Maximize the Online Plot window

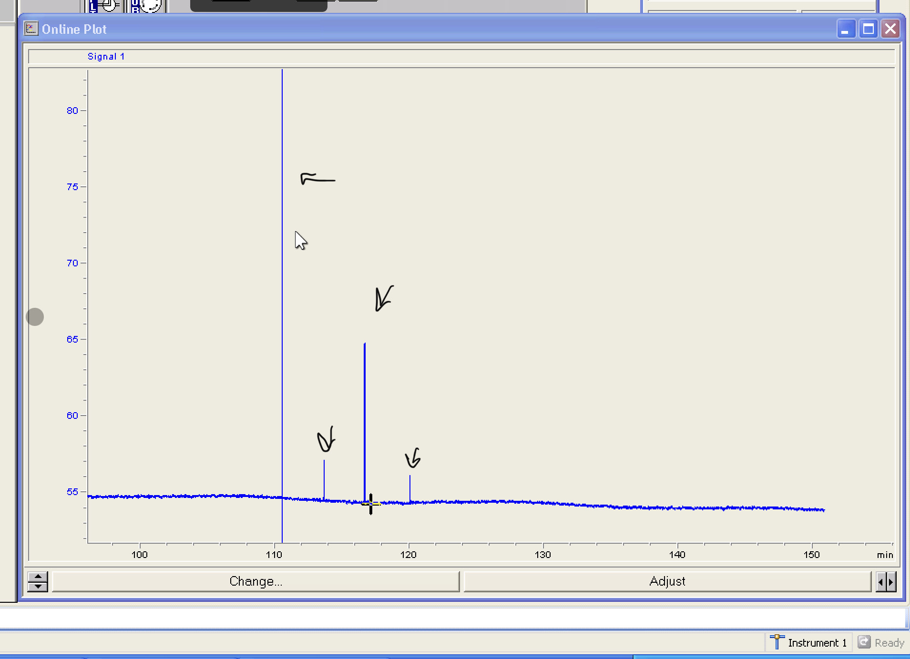[868, 29]
